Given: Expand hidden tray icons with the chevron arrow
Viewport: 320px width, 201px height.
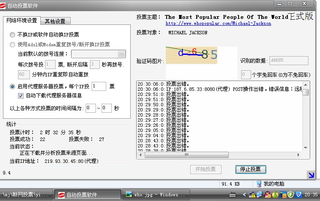Looking at the screenshot, I should tap(244, 195).
